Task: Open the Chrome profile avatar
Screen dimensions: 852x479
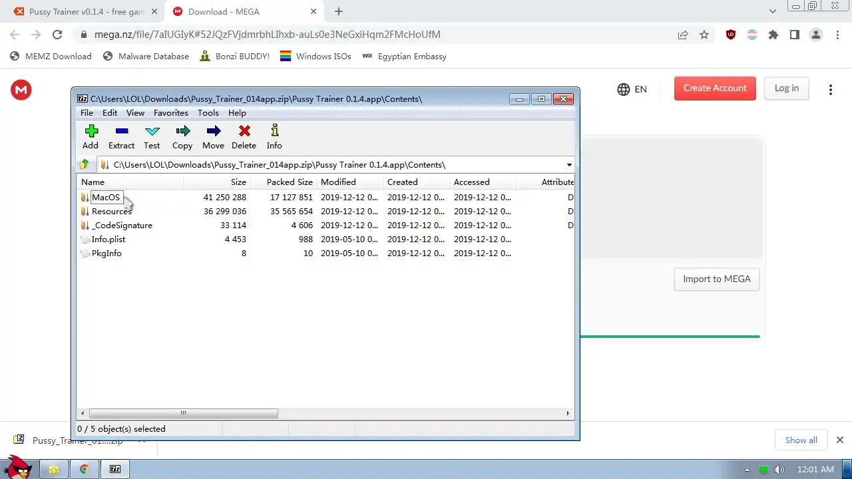Action: pyautogui.click(x=816, y=35)
